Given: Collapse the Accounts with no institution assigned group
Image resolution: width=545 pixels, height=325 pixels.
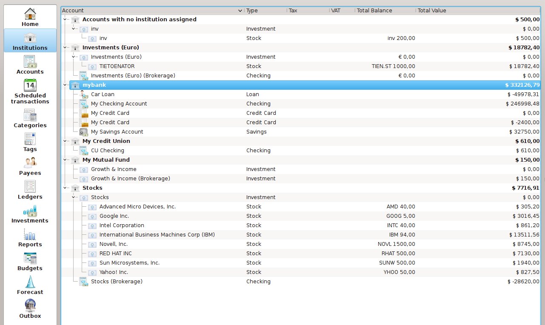Looking at the screenshot, I should pos(65,19).
